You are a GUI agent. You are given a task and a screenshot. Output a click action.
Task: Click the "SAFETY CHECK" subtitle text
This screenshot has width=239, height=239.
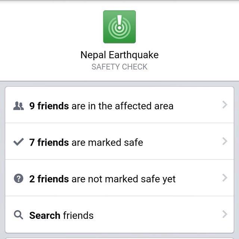119,67
